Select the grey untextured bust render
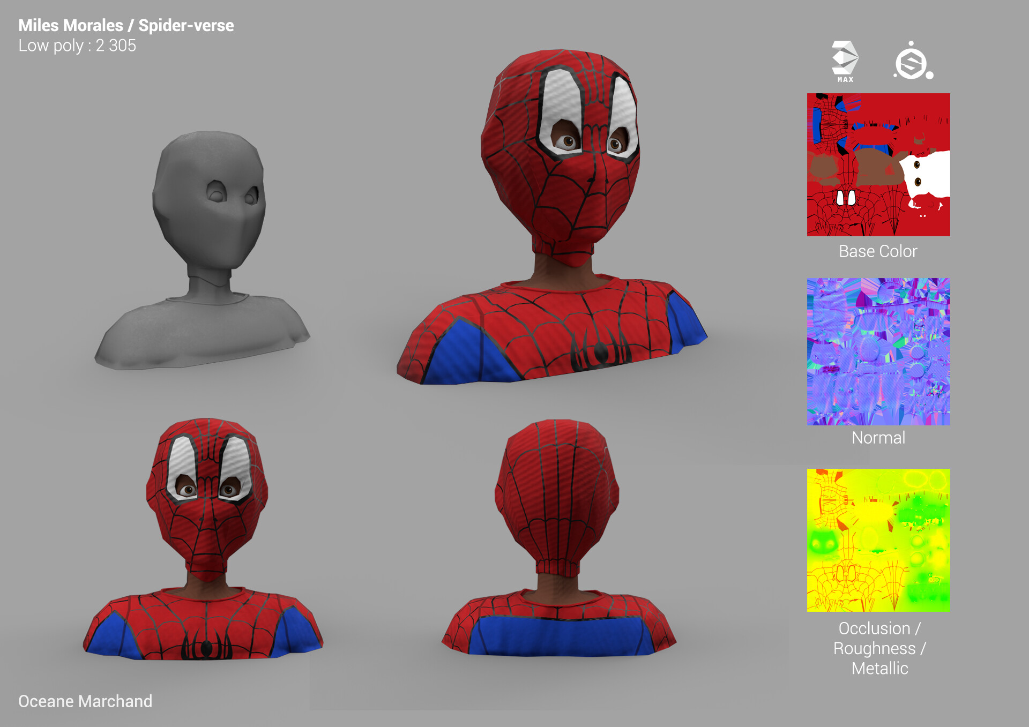The image size is (1029, 727). [203, 250]
